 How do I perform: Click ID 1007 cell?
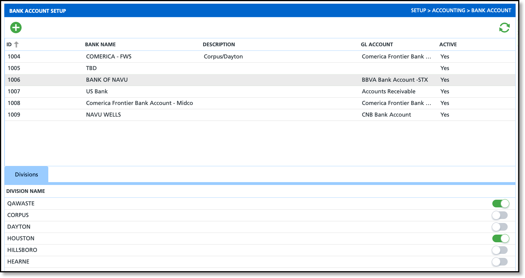click(x=14, y=91)
